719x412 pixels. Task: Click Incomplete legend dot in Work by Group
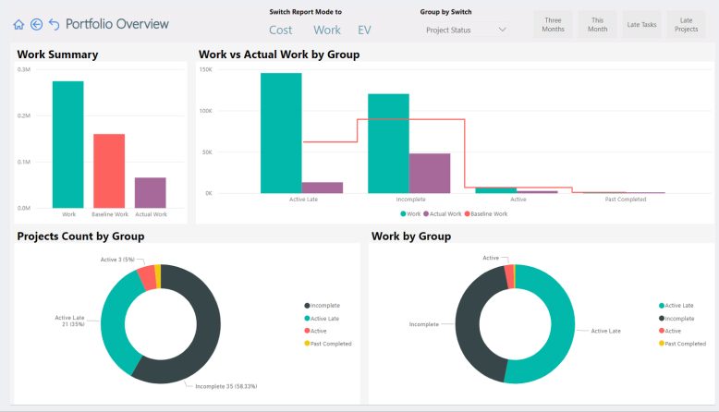coord(662,319)
